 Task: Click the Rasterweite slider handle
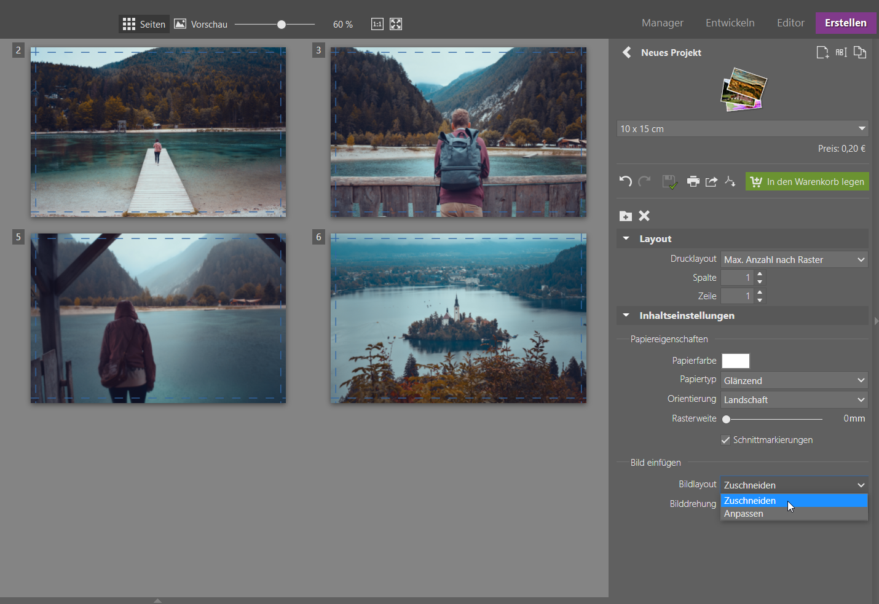[x=727, y=419]
